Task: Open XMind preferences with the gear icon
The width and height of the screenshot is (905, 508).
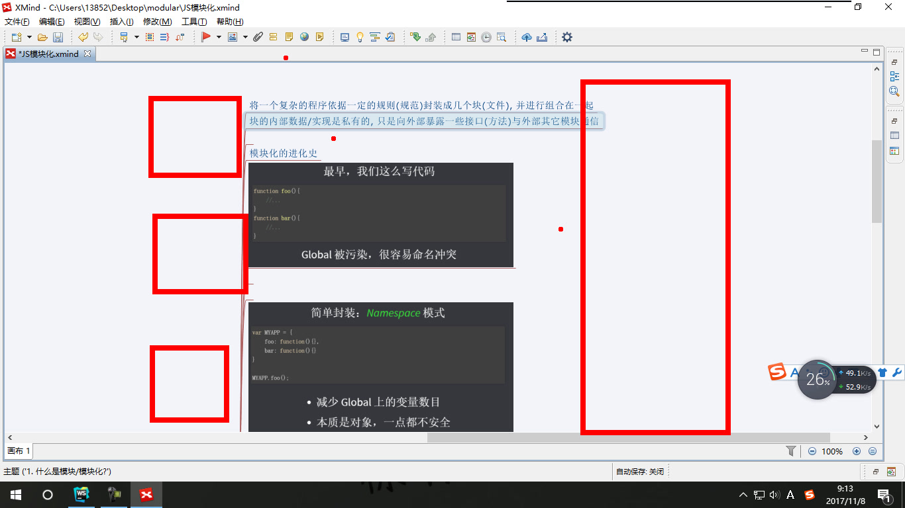Action: click(566, 37)
